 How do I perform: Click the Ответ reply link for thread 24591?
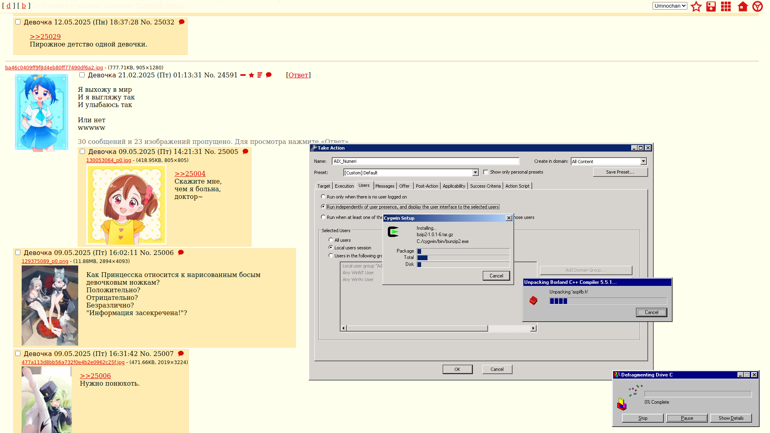[298, 75]
